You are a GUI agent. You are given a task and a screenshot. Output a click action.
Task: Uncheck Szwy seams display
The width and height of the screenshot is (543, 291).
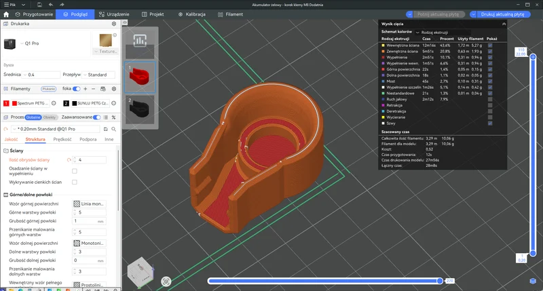[x=490, y=123]
